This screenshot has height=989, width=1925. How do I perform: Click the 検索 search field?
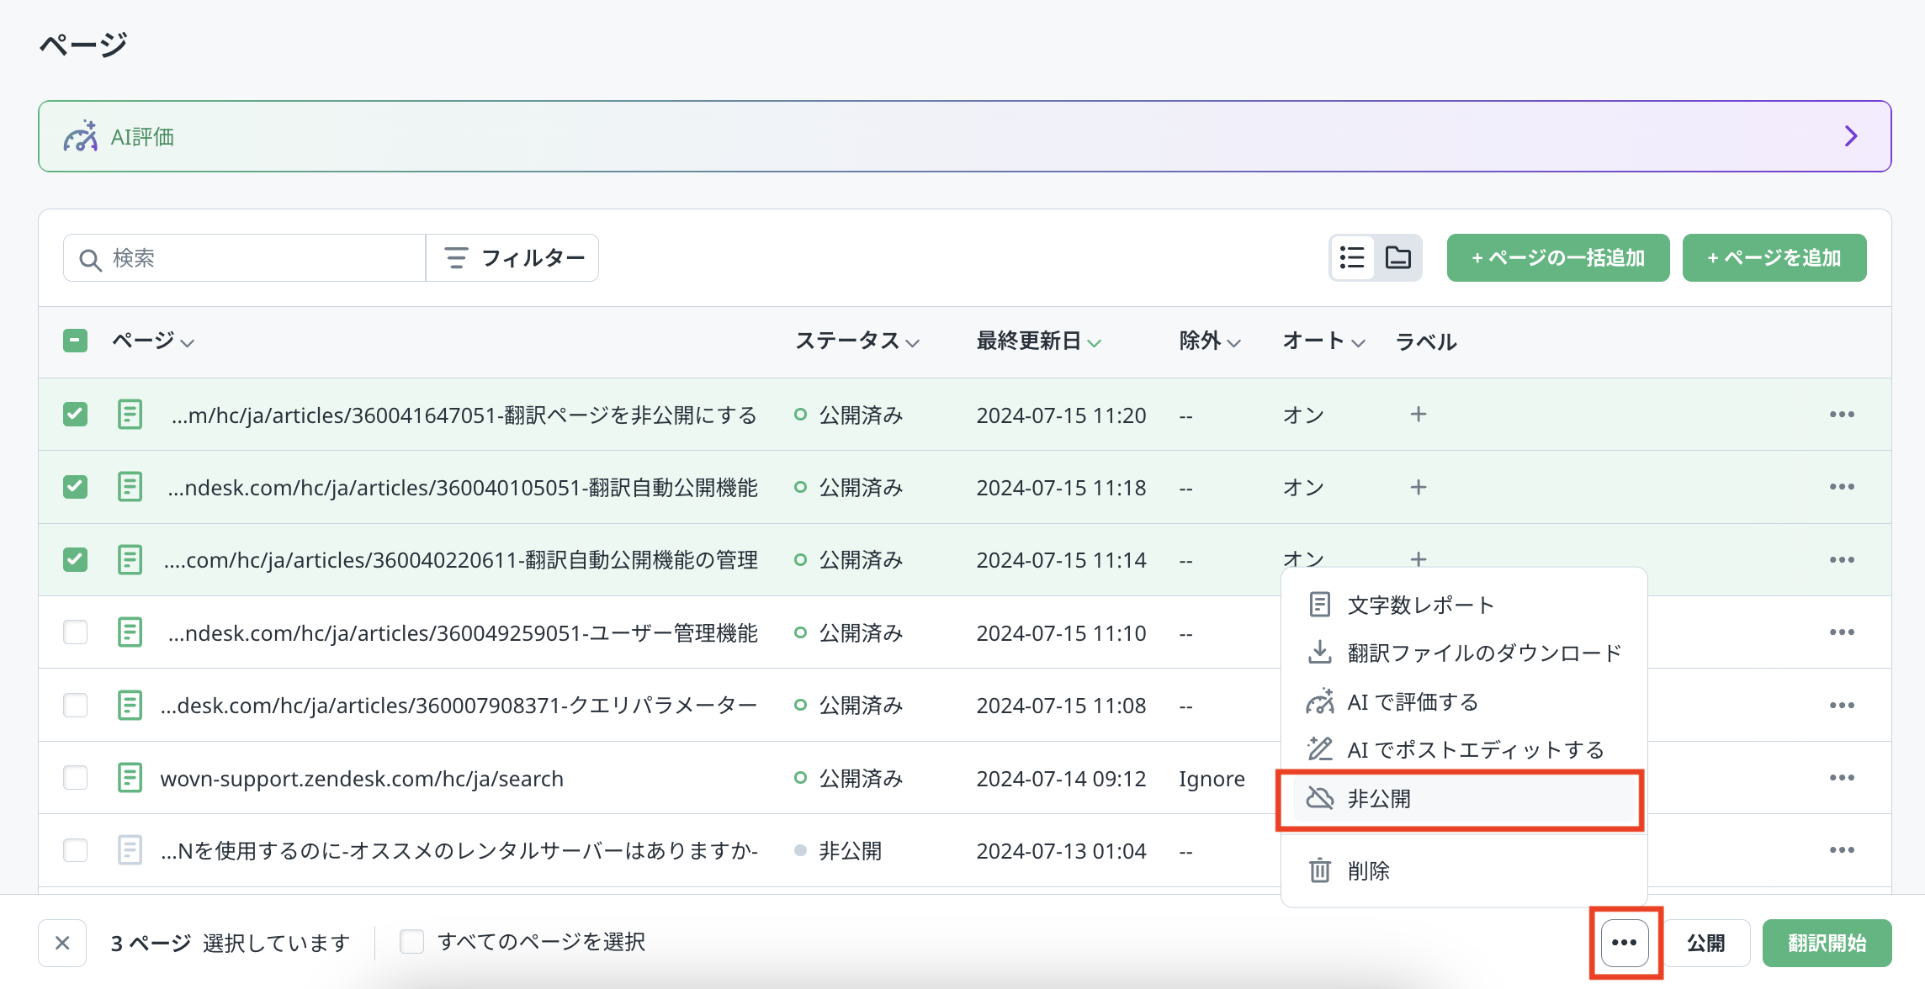click(252, 258)
